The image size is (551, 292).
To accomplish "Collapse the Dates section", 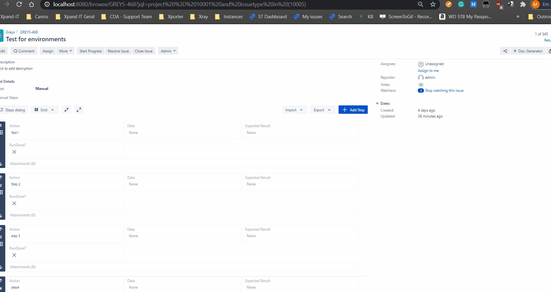I will click(377, 104).
